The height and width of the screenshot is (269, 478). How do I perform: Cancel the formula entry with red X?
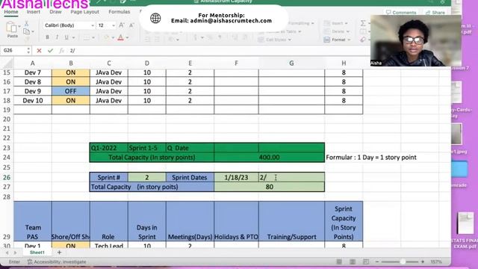coord(39,51)
